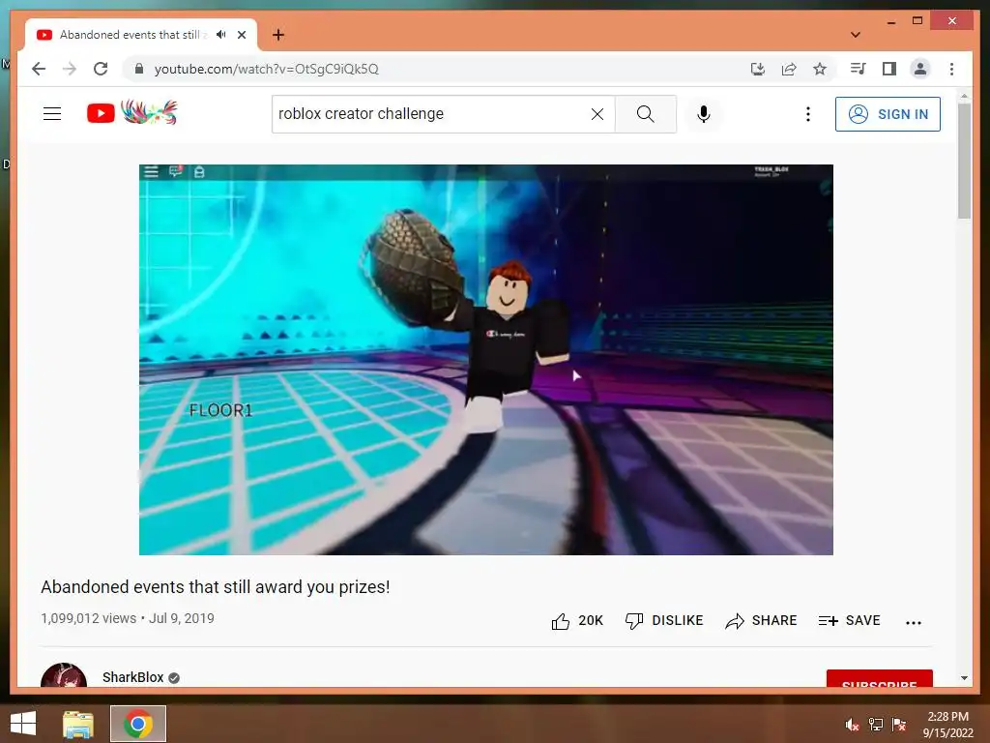Click the SHARE button below the video
990x743 pixels.
762,621
